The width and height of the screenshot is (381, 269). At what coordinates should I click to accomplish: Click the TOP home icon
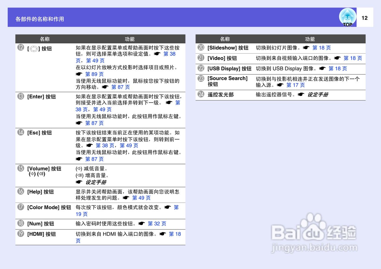click(x=347, y=17)
